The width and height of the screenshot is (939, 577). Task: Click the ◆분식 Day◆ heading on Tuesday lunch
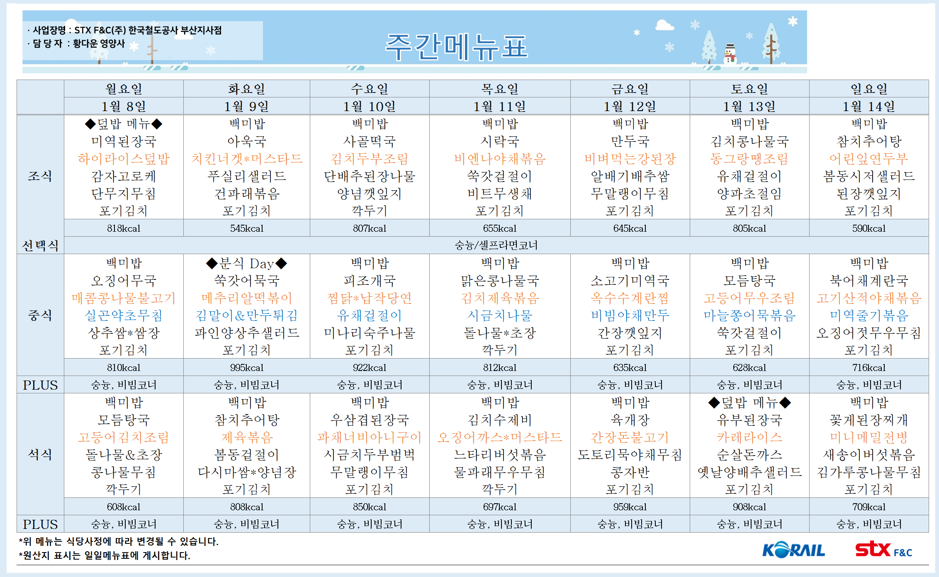pos(246,263)
